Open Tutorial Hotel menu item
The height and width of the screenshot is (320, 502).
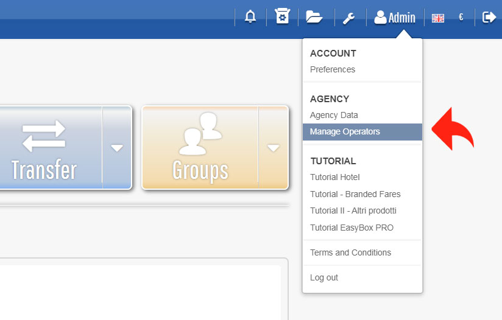pyautogui.click(x=334, y=177)
